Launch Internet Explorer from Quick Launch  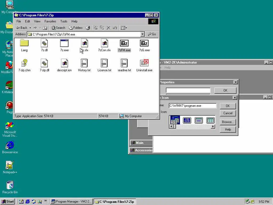[x=27, y=202]
